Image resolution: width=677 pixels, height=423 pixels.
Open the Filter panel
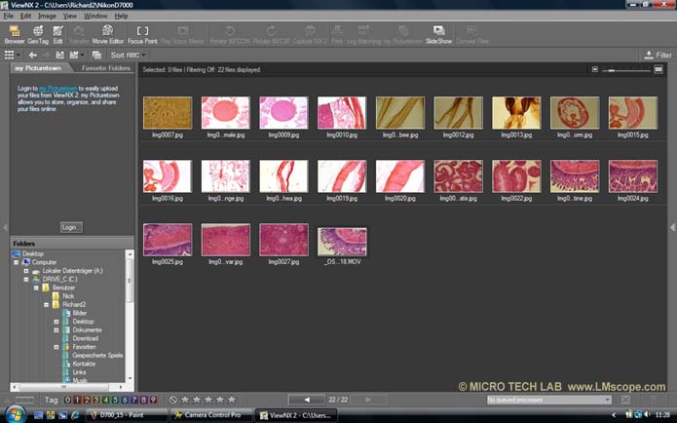[x=658, y=55]
